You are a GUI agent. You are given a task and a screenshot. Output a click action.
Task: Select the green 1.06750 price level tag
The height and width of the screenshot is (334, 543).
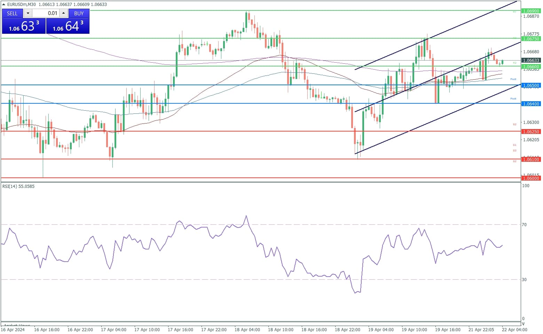531,39
